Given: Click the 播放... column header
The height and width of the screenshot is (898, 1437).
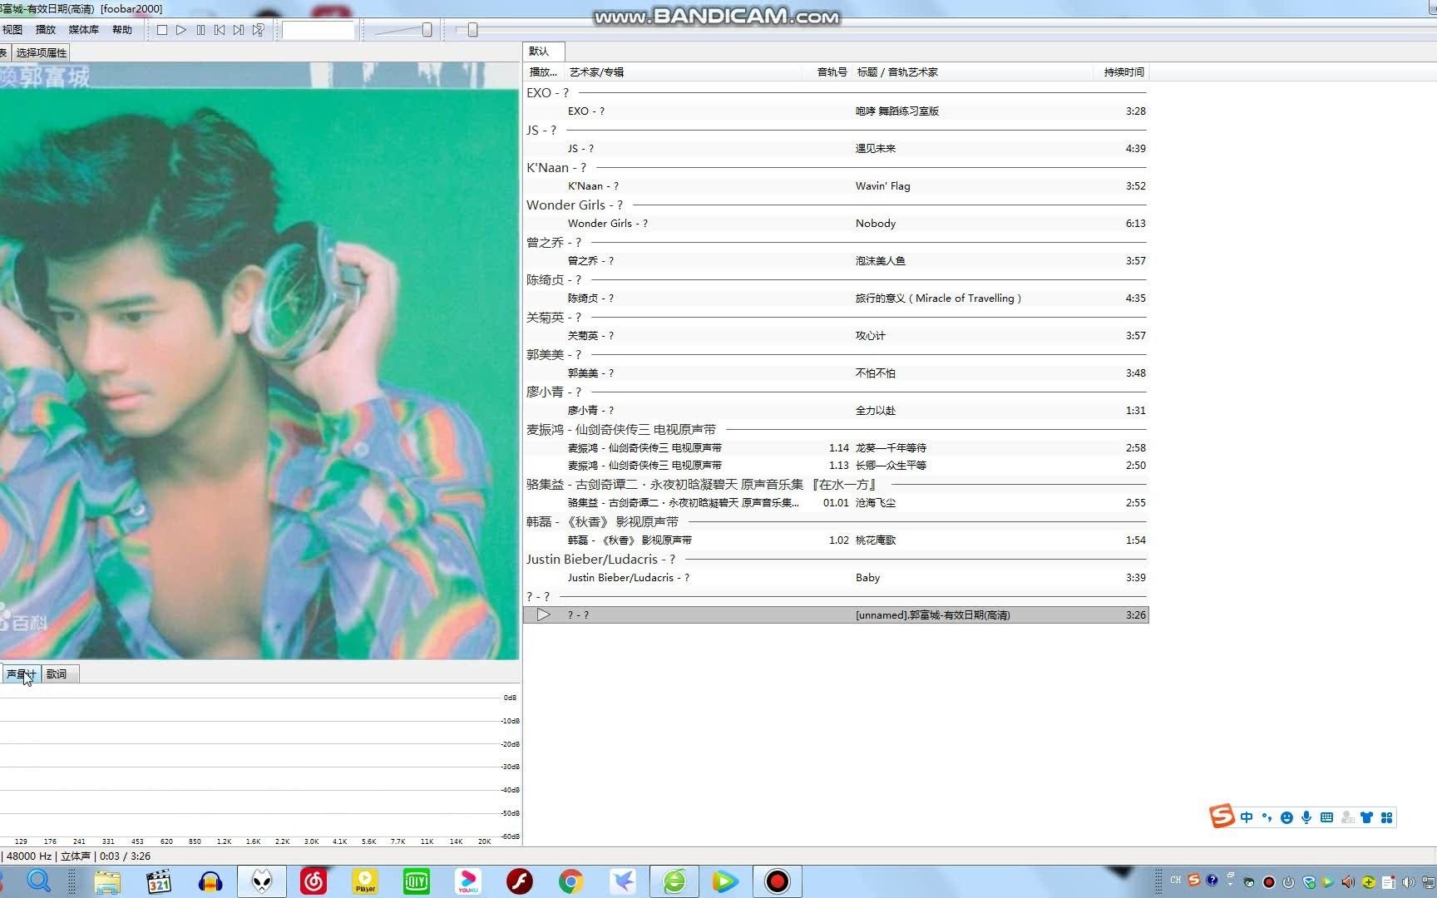Looking at the screenshot, I should pyautogui.click(x=543, y=72).
